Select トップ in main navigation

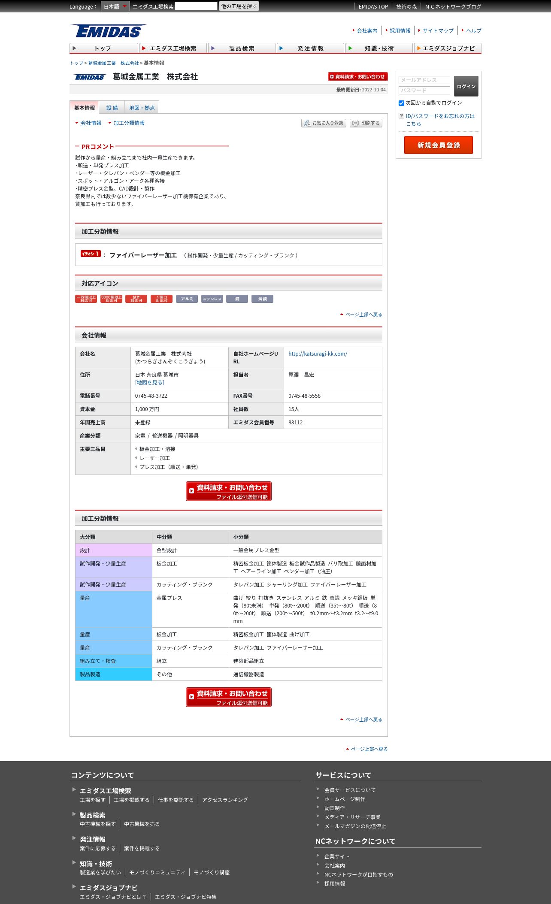[x=104, y=48]
